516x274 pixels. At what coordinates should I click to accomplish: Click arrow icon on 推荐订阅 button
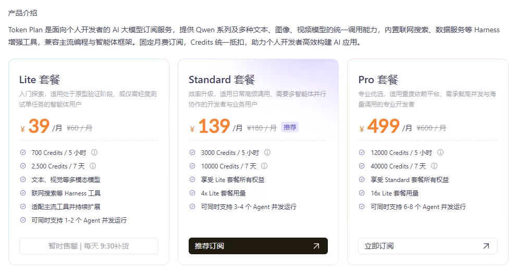coord(316,246)
